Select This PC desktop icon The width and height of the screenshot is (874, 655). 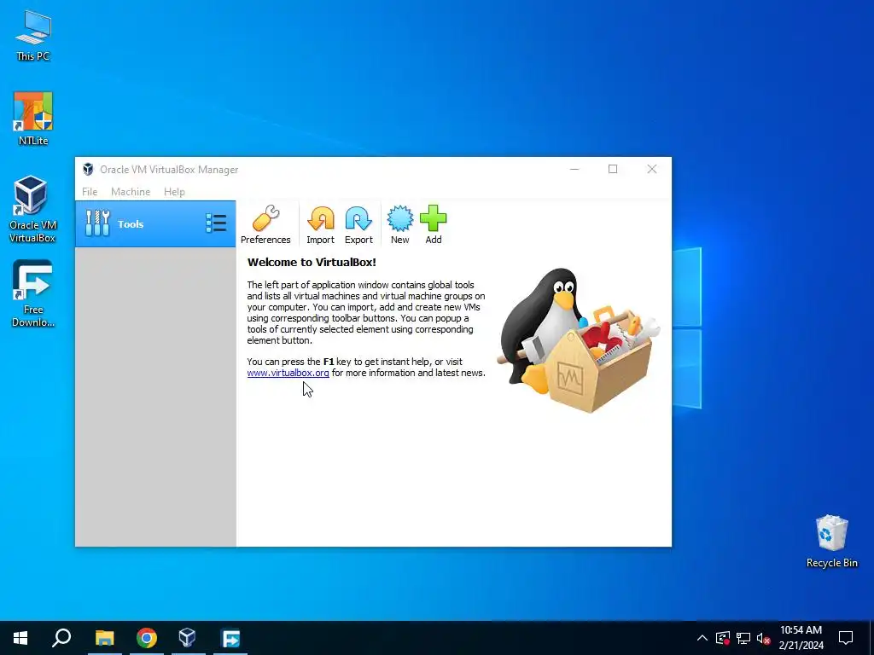(x=33, y=35)
